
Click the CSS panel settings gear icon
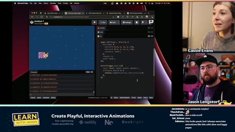[149, 32]
